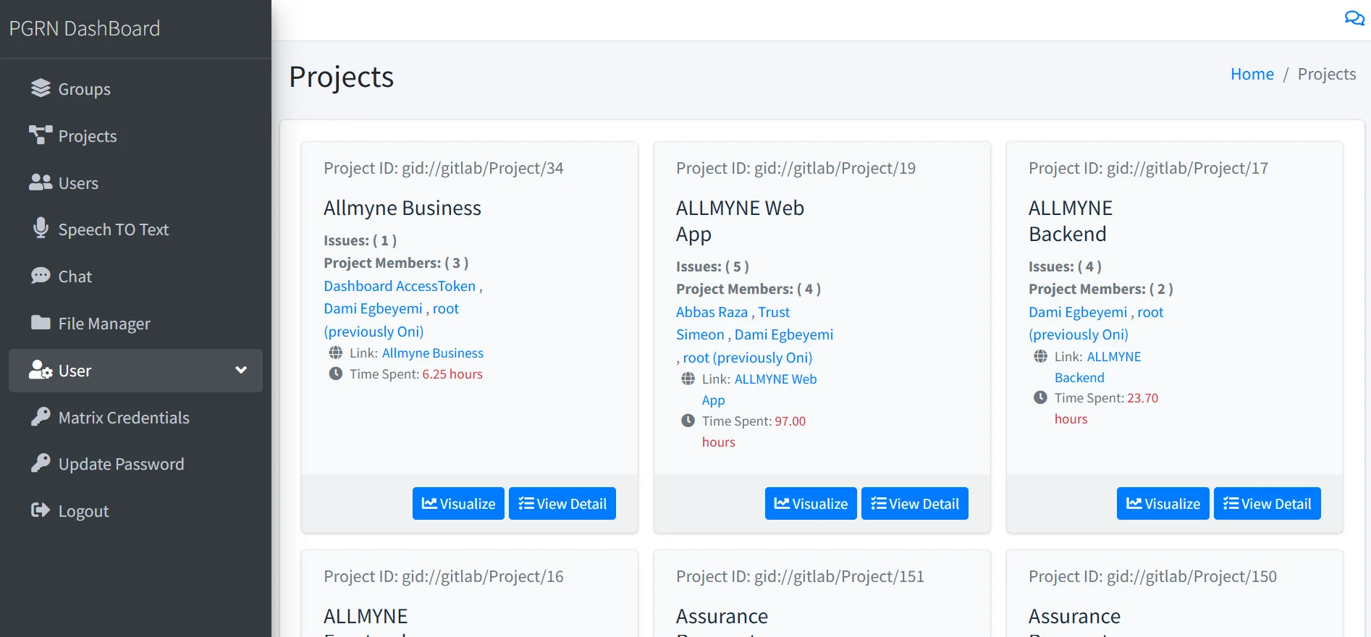Screen dimensions: 1371x637
Task: Visualize the Allmyne Business project
Action: (x=458, y=504)
